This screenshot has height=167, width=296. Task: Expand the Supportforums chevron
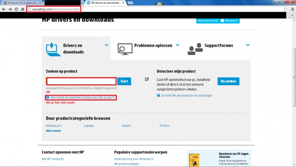[x=248, y=45]
